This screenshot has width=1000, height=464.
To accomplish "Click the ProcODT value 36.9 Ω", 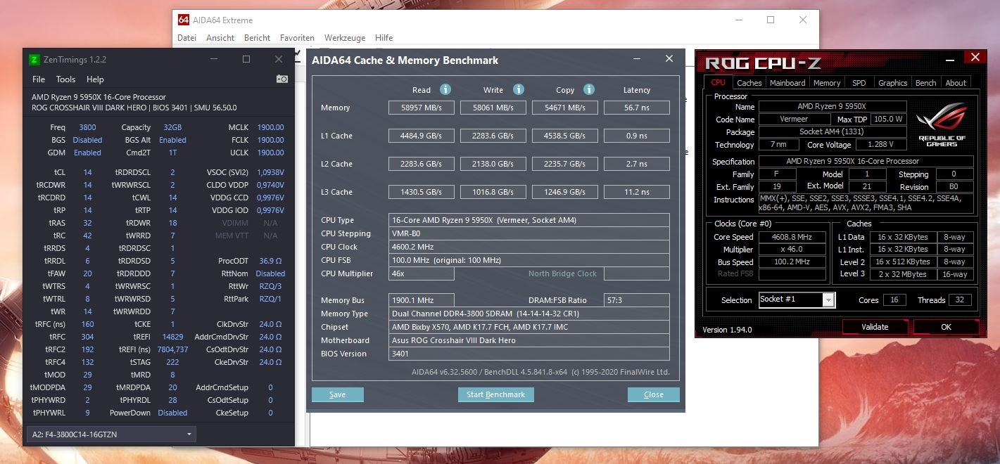I will (270, 261).
